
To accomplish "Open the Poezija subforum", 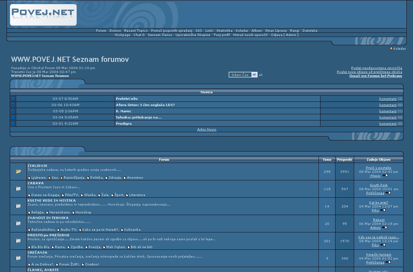I will coord(95,247).
